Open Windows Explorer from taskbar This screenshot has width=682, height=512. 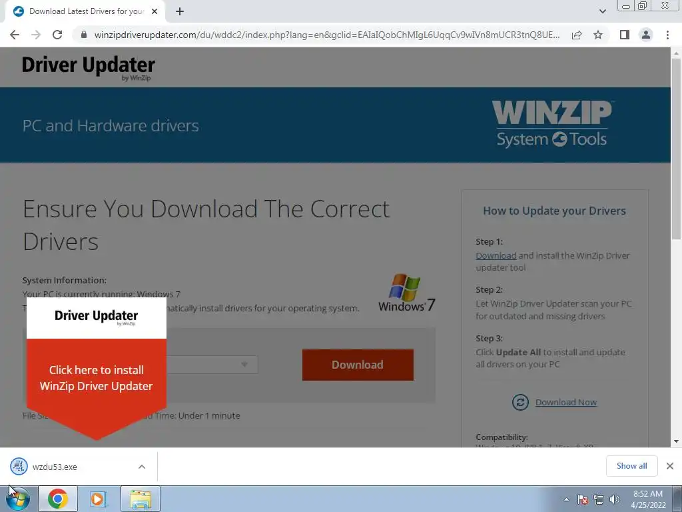pos(140,499)
